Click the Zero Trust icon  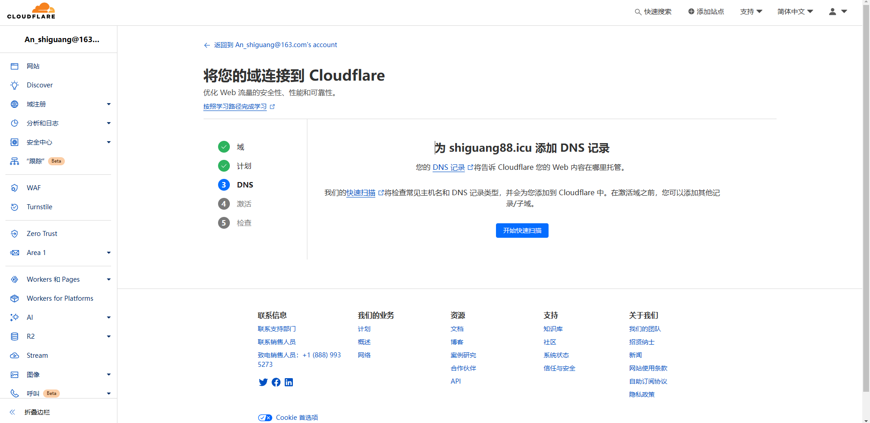15,234
